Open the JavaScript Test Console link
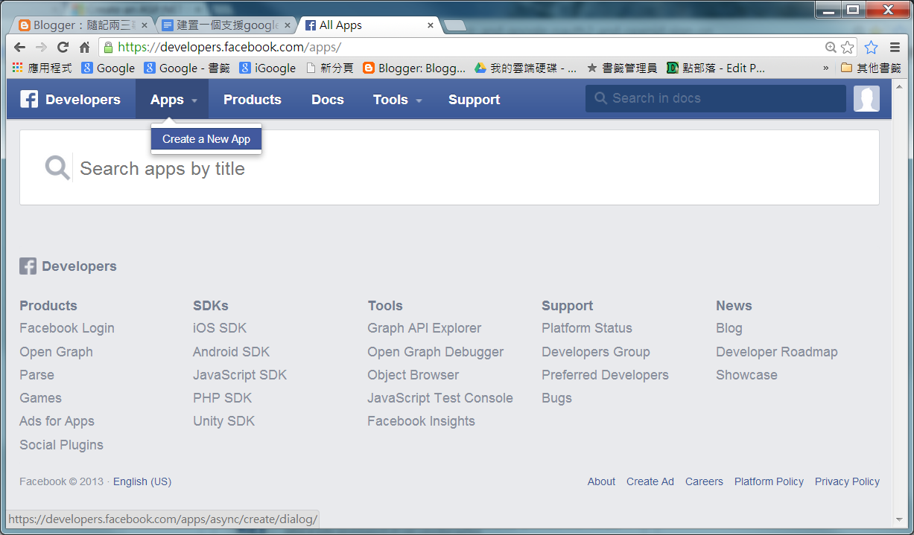Viewport: 914px width, 535px height. pyautogui.click(x=440, y=398)
